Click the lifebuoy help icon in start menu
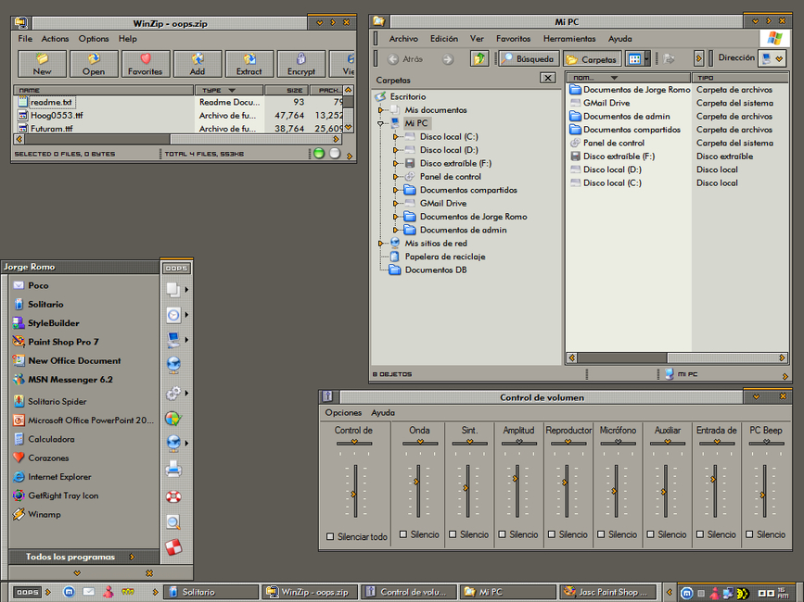Screen dimensions: 804x602 click(x=173, y=496)
